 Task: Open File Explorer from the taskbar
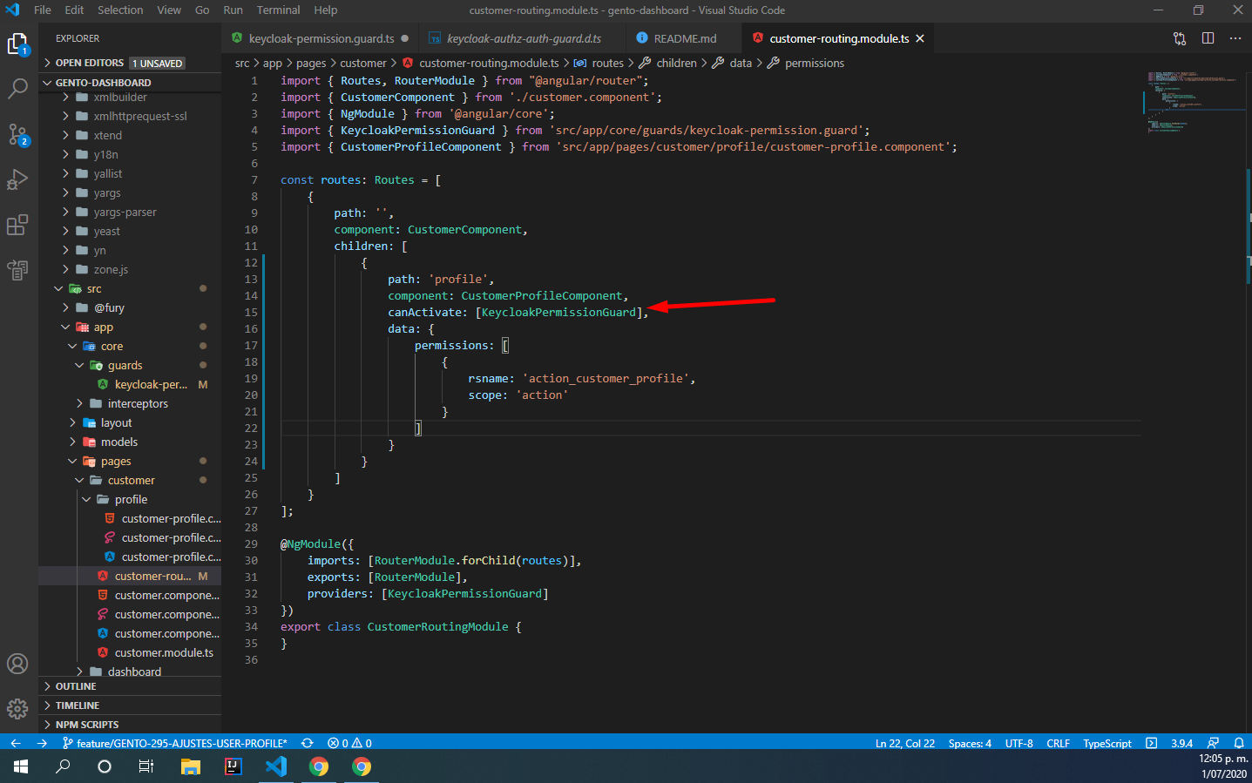(x=190, y=766)
